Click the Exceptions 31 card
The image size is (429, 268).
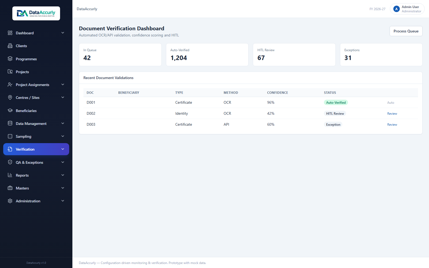pos(381,55)
